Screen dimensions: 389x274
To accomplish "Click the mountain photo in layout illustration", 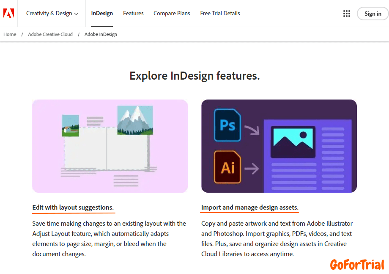I will pyautogui.click(x=135, y=120).
